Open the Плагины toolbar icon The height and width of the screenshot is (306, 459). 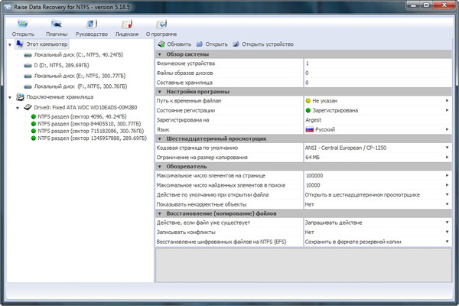point(56,24)
